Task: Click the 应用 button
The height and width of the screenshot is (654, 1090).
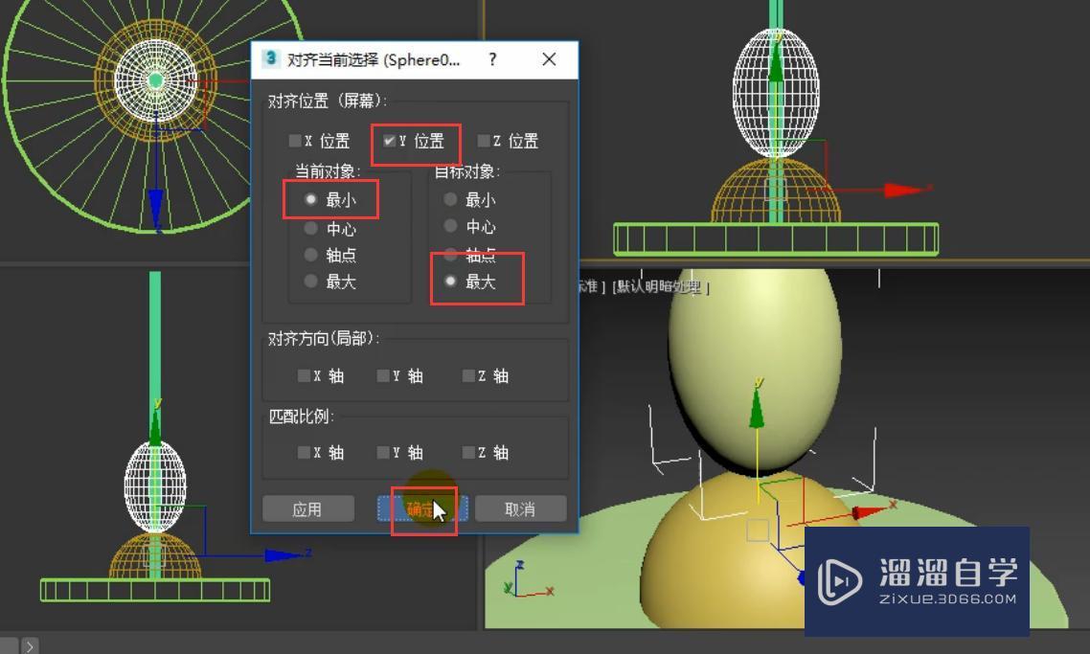Action: pos(308,508)
